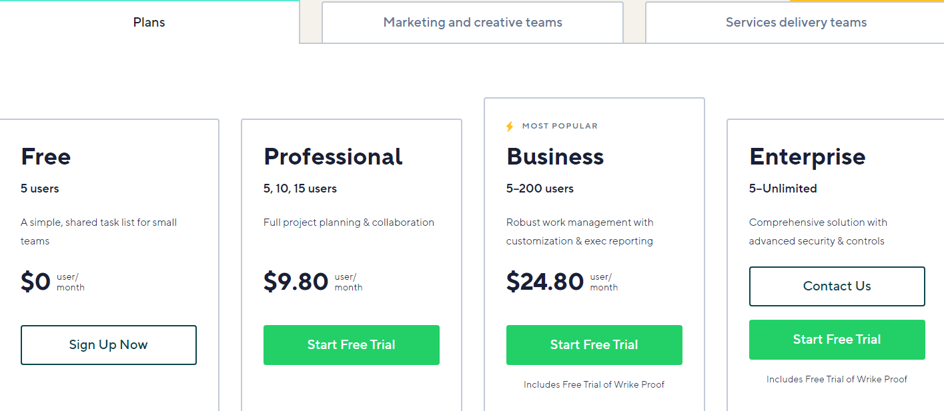Click the $24.80 price text

tap(545, 282)
